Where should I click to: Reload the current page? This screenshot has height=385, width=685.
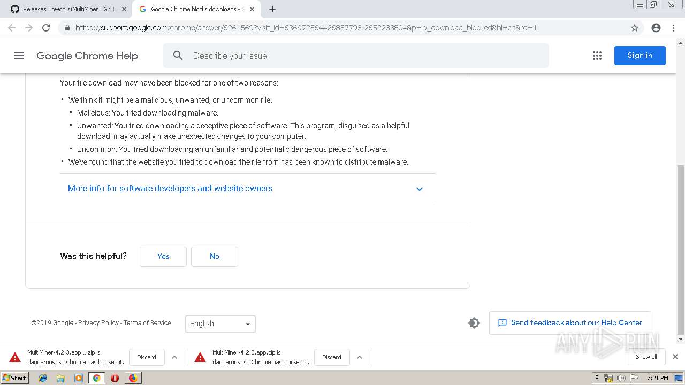pyautogui.click(x=46, y=28)
